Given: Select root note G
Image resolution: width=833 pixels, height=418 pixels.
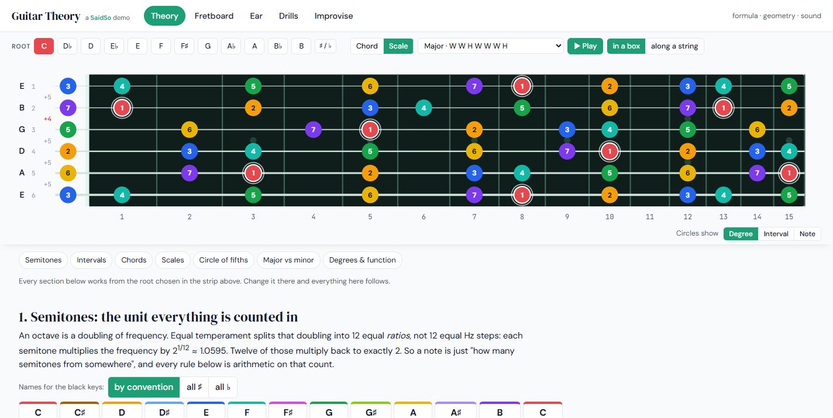Looking at the screenshot, I should [208, 46].
